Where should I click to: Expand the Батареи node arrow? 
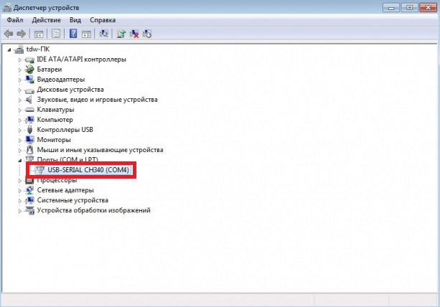[20, 70]
